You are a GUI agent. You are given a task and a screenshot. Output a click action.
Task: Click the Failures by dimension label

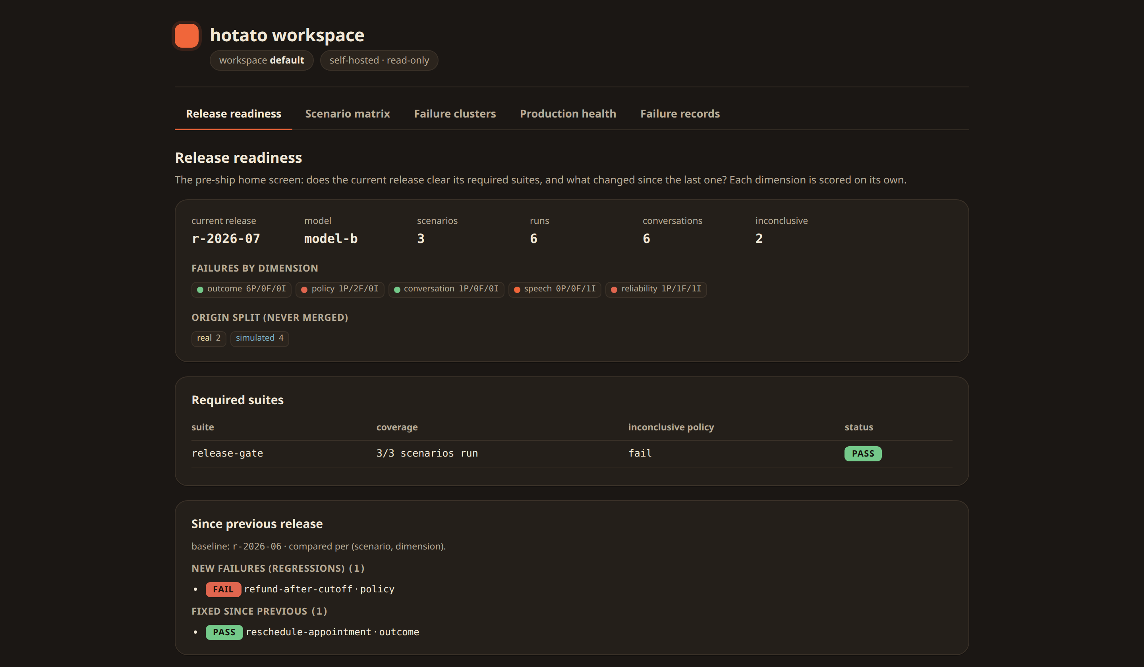(x=255, y=269)
